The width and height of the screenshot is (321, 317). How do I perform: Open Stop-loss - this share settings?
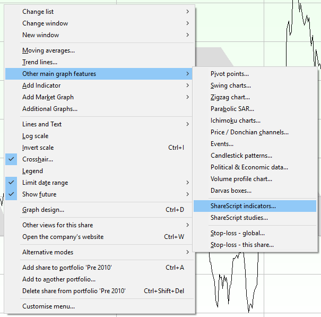pyautogui.click(x=242, y=245)
